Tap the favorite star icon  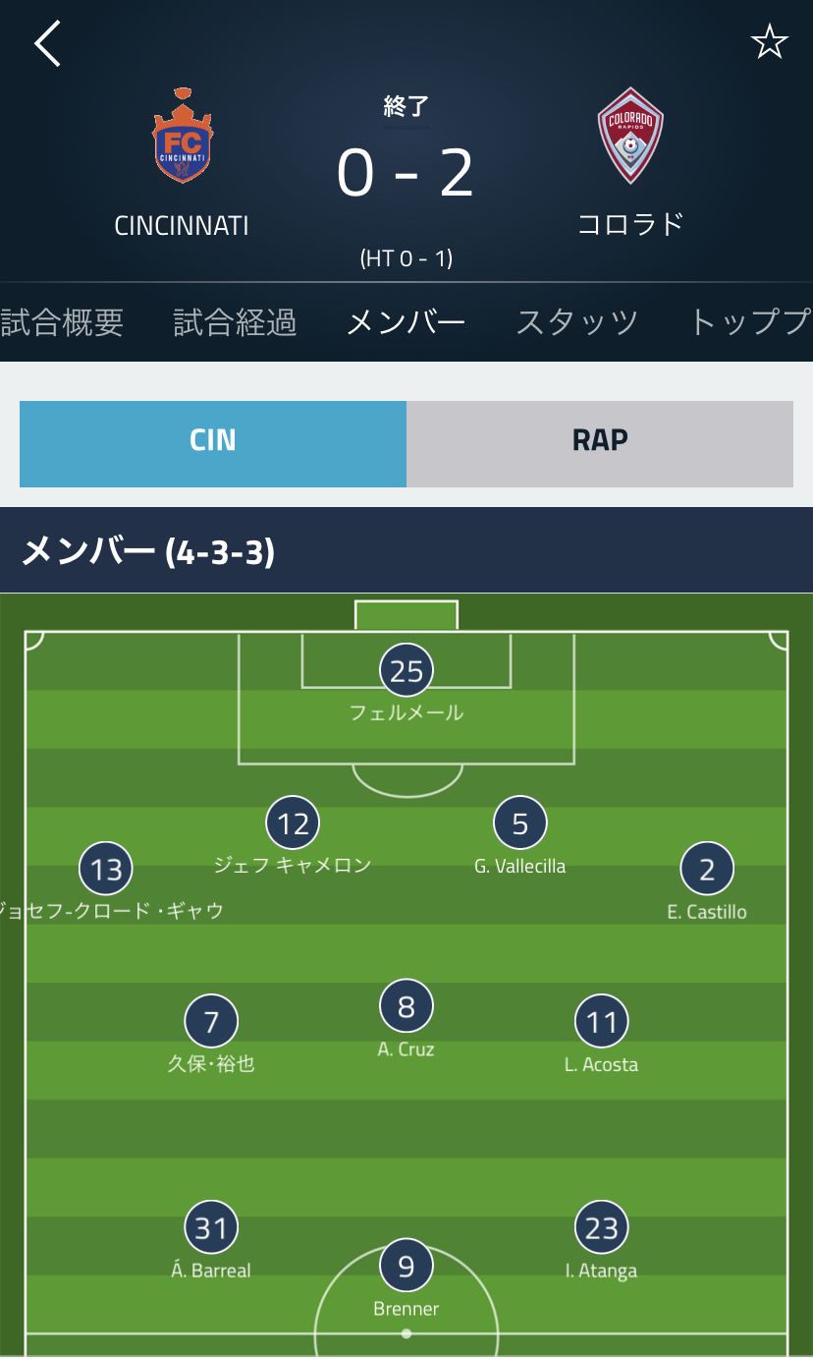pos(769,42)
